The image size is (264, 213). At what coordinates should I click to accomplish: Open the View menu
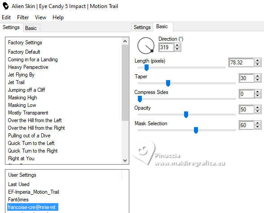[40, 17]
